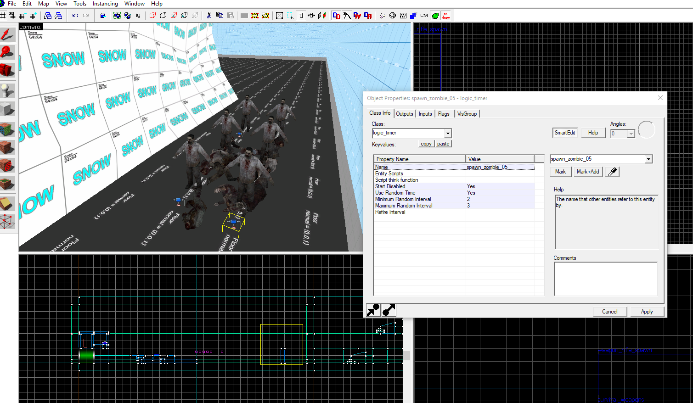Click the 'CM' collision models button
693x403 pixels.
424,16
